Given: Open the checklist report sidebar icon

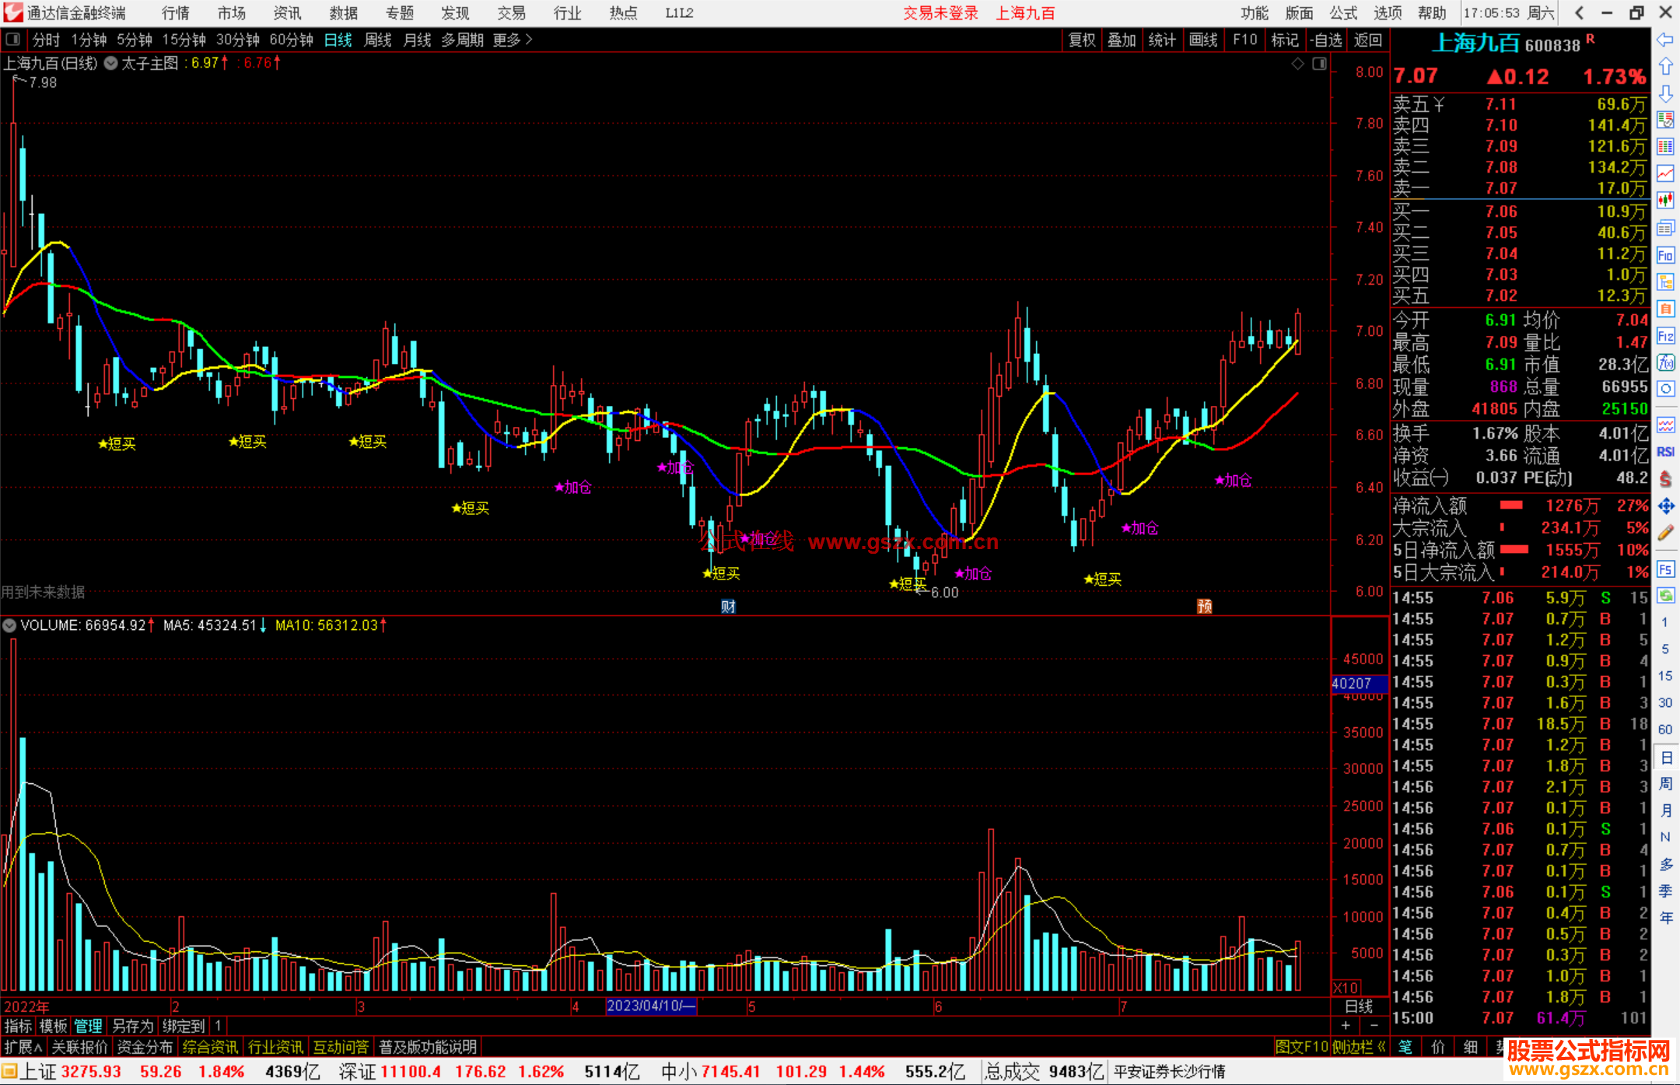Looking at the screenshot, I should pyautogui.click(x=1665, y=121).
